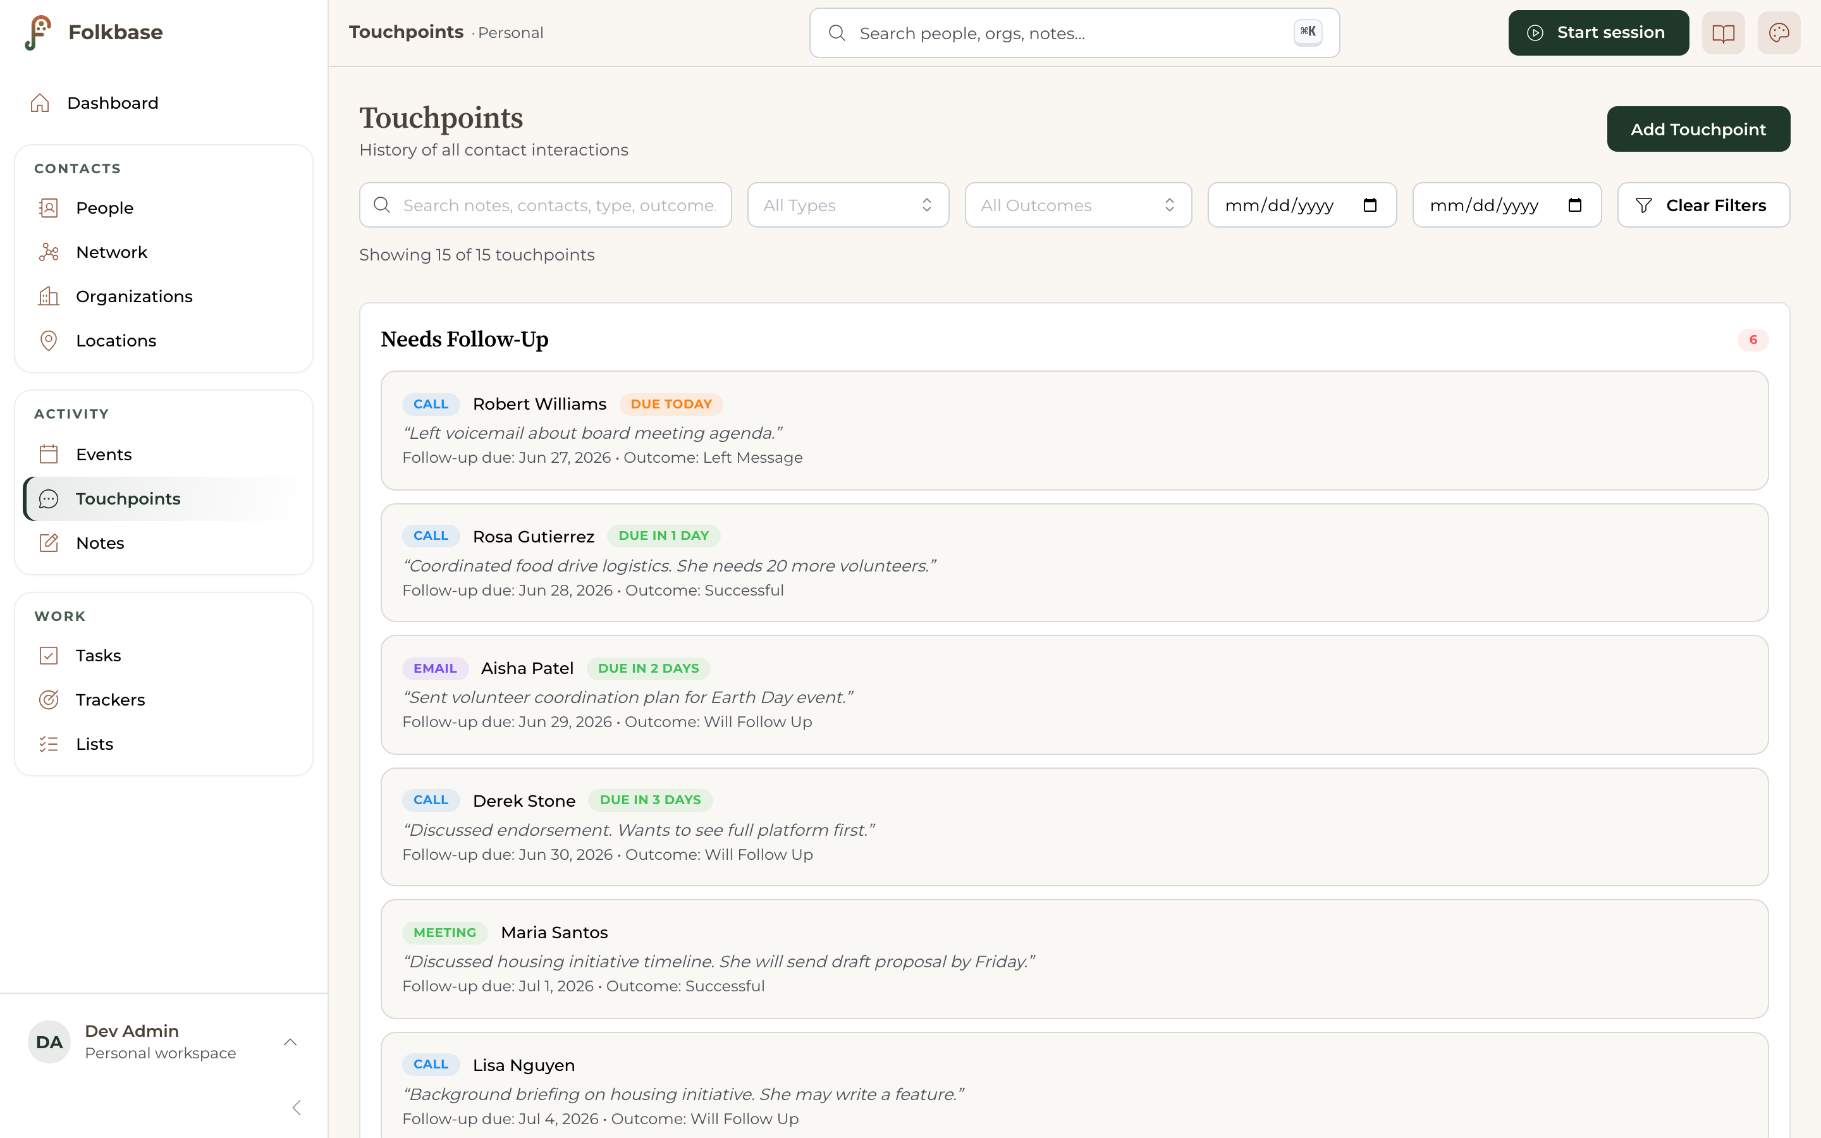
Task: Click the DUE IN 2 DAYS badge
Action: 649,668
